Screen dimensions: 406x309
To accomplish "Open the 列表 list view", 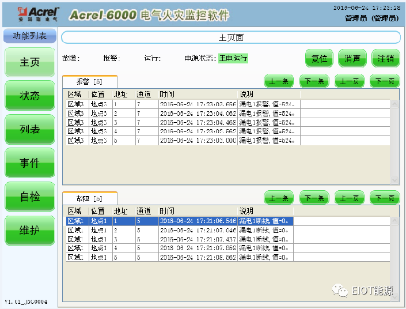I will tap(29, 129).
